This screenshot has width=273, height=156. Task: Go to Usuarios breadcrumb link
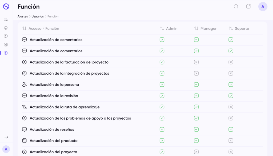38,16
